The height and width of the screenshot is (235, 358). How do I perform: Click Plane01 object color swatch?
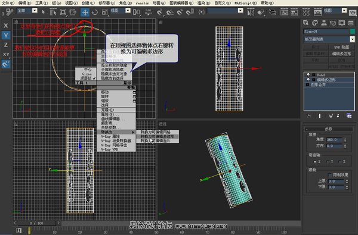pos(352,31)
